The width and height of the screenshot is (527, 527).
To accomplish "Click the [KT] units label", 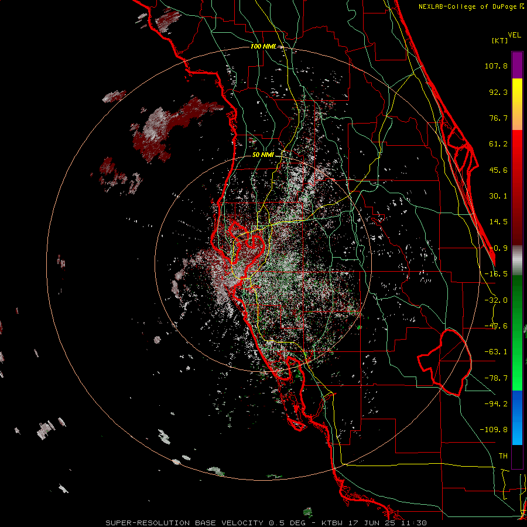I will point(500,40).
